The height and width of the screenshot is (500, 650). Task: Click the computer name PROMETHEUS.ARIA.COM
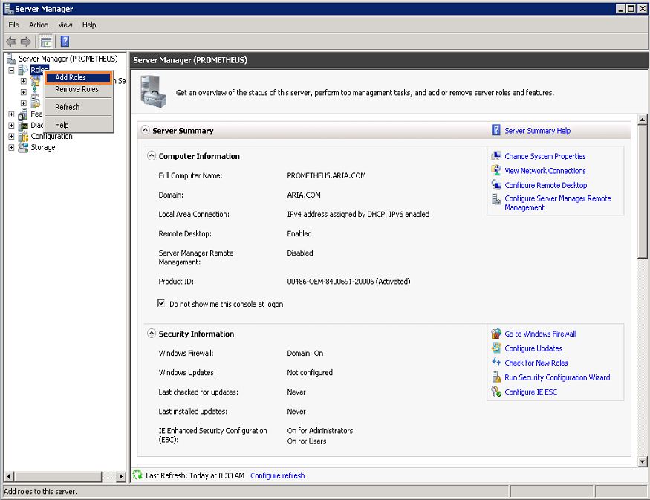(x=326, y=175)
